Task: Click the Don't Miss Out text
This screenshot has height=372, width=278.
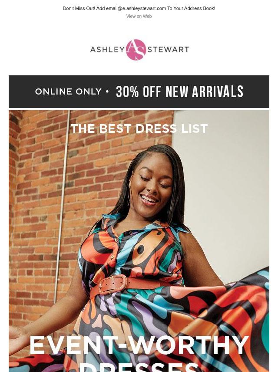Action: click(x=79, y=8)
